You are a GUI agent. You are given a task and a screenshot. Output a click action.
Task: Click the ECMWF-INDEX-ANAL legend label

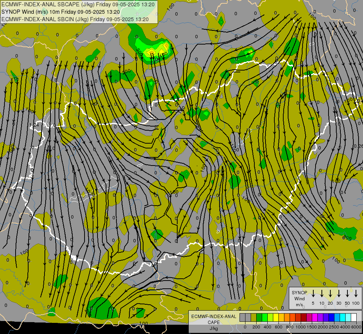tap(214, 317)
